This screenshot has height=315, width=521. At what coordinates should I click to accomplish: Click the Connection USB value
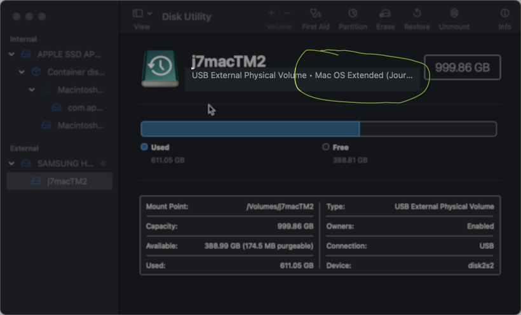click(x=487, y=246)
